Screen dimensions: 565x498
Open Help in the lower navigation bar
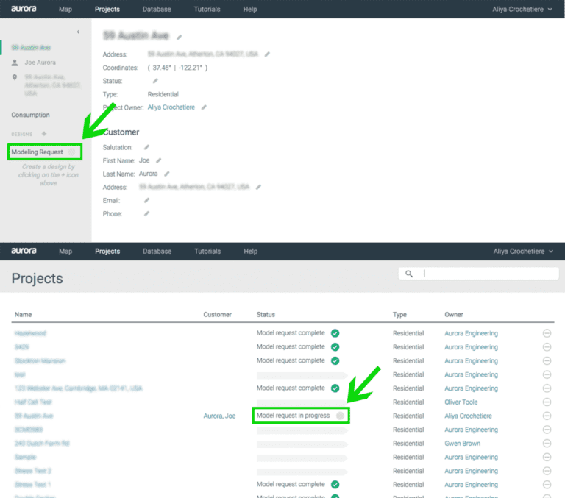pyautogui.click(x=250, y=252)
